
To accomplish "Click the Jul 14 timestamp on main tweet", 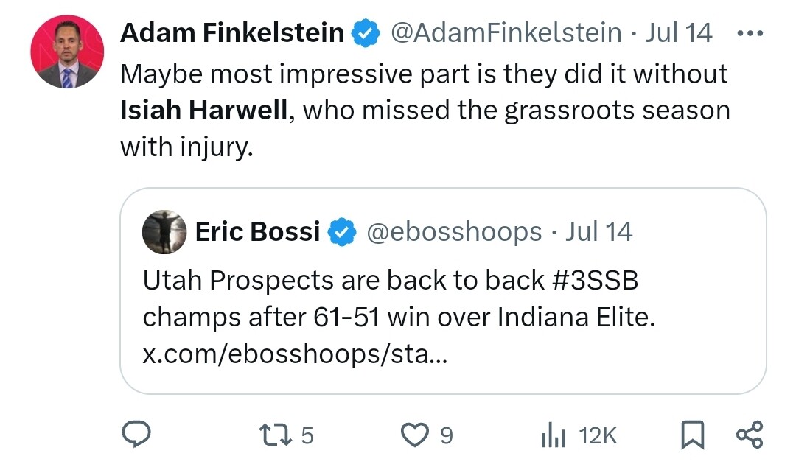I will (x=679, y=33).
